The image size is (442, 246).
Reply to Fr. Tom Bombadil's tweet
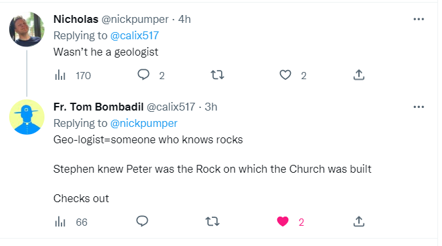(x=142, y=221)
